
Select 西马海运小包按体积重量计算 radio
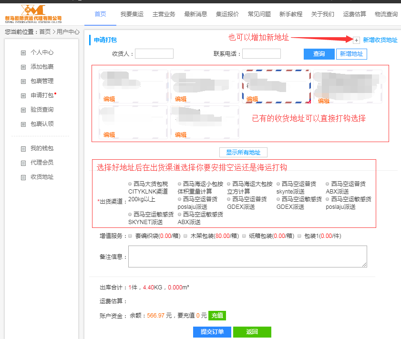point(180,184)
